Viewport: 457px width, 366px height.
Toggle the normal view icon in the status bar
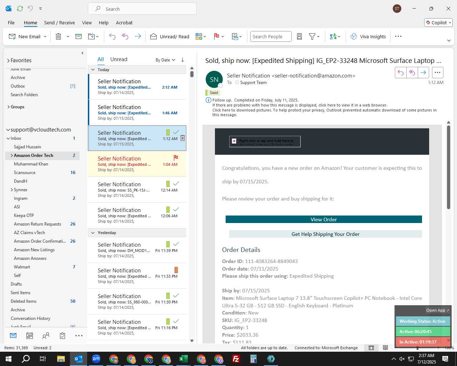coord(371,348)
